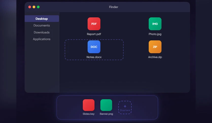The image size is (212, 123).
Task: Select the green IMG file icon
Action: (155, 24)
